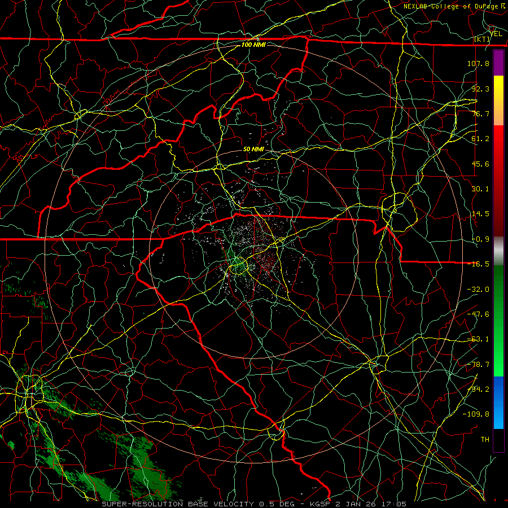The width and height of the screenshot is (508, 508).
Task: Select the 76.7 velocity scale value
Action: 480,113
